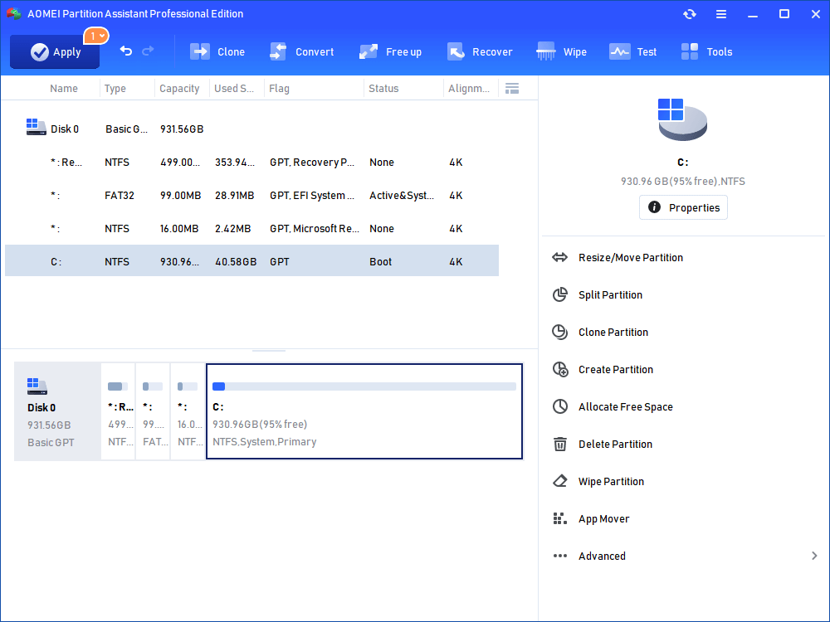Open Properties for C: partition

click(683, 207)
